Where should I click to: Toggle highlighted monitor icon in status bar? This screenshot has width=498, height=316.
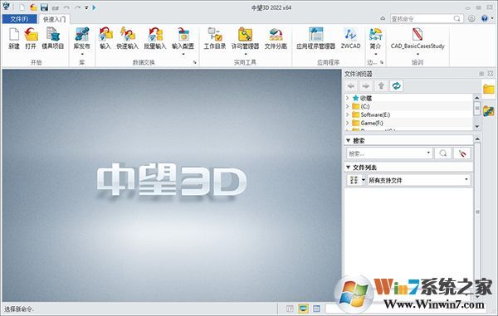coord(303,309)
